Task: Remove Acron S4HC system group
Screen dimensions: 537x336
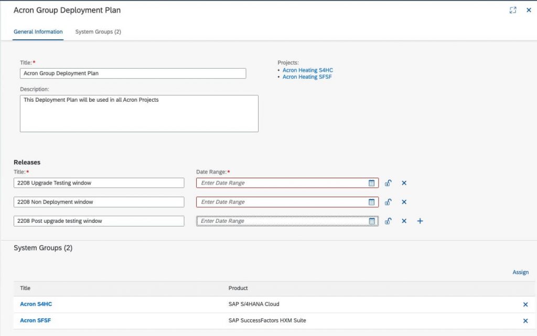Action: (x=525, y=305)
